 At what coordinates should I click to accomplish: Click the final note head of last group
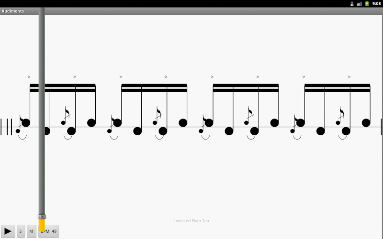[x=366, y=123]
